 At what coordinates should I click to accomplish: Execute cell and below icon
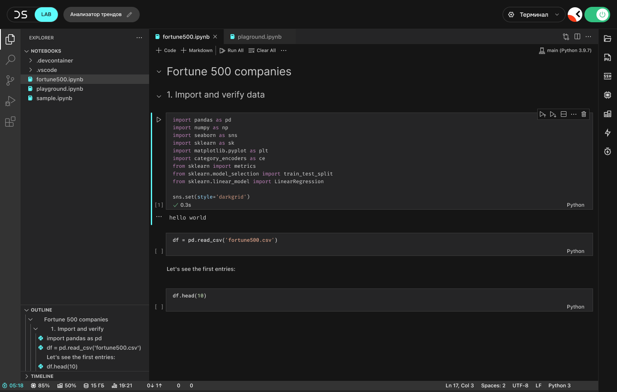(x=553, y=114)
